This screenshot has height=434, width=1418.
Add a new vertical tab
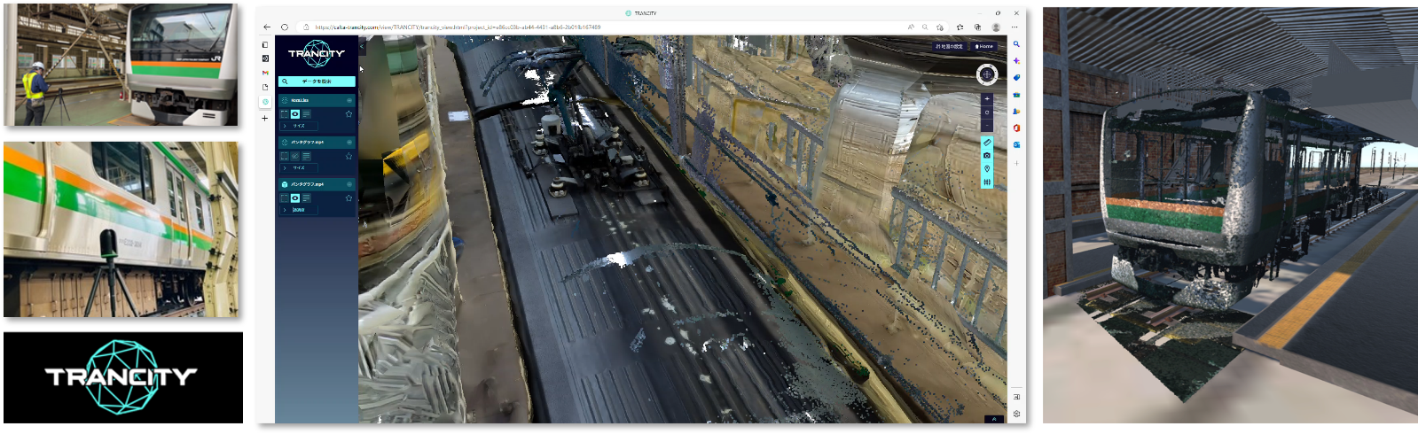coord(265,118)
